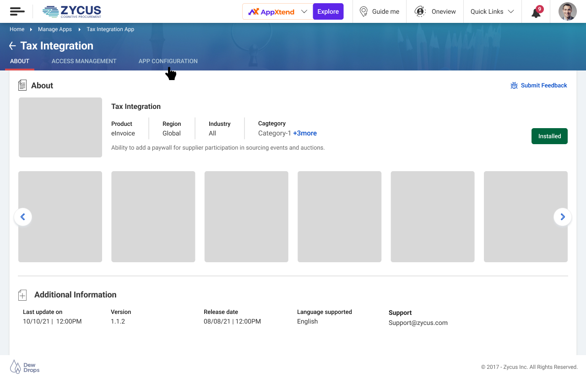Click the Guide me location icon
586x378 pixels.
(x=364, y=11)
